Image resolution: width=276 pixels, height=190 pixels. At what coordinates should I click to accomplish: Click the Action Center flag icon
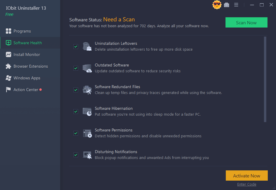point(8,90)
